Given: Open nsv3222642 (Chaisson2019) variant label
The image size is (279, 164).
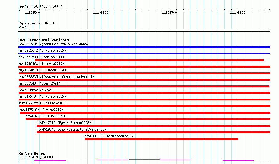Looking at the screenshot, I should pyautogui.click(x=42, y=50).
